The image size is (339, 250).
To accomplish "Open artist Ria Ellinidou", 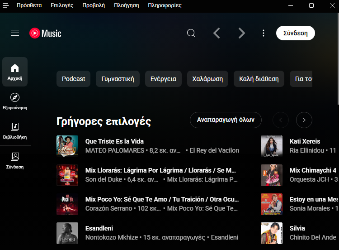I will click(307, 150).
